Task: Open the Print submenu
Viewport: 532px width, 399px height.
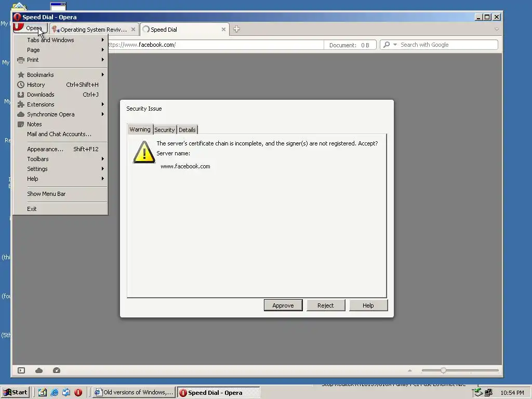Action: 60,60
